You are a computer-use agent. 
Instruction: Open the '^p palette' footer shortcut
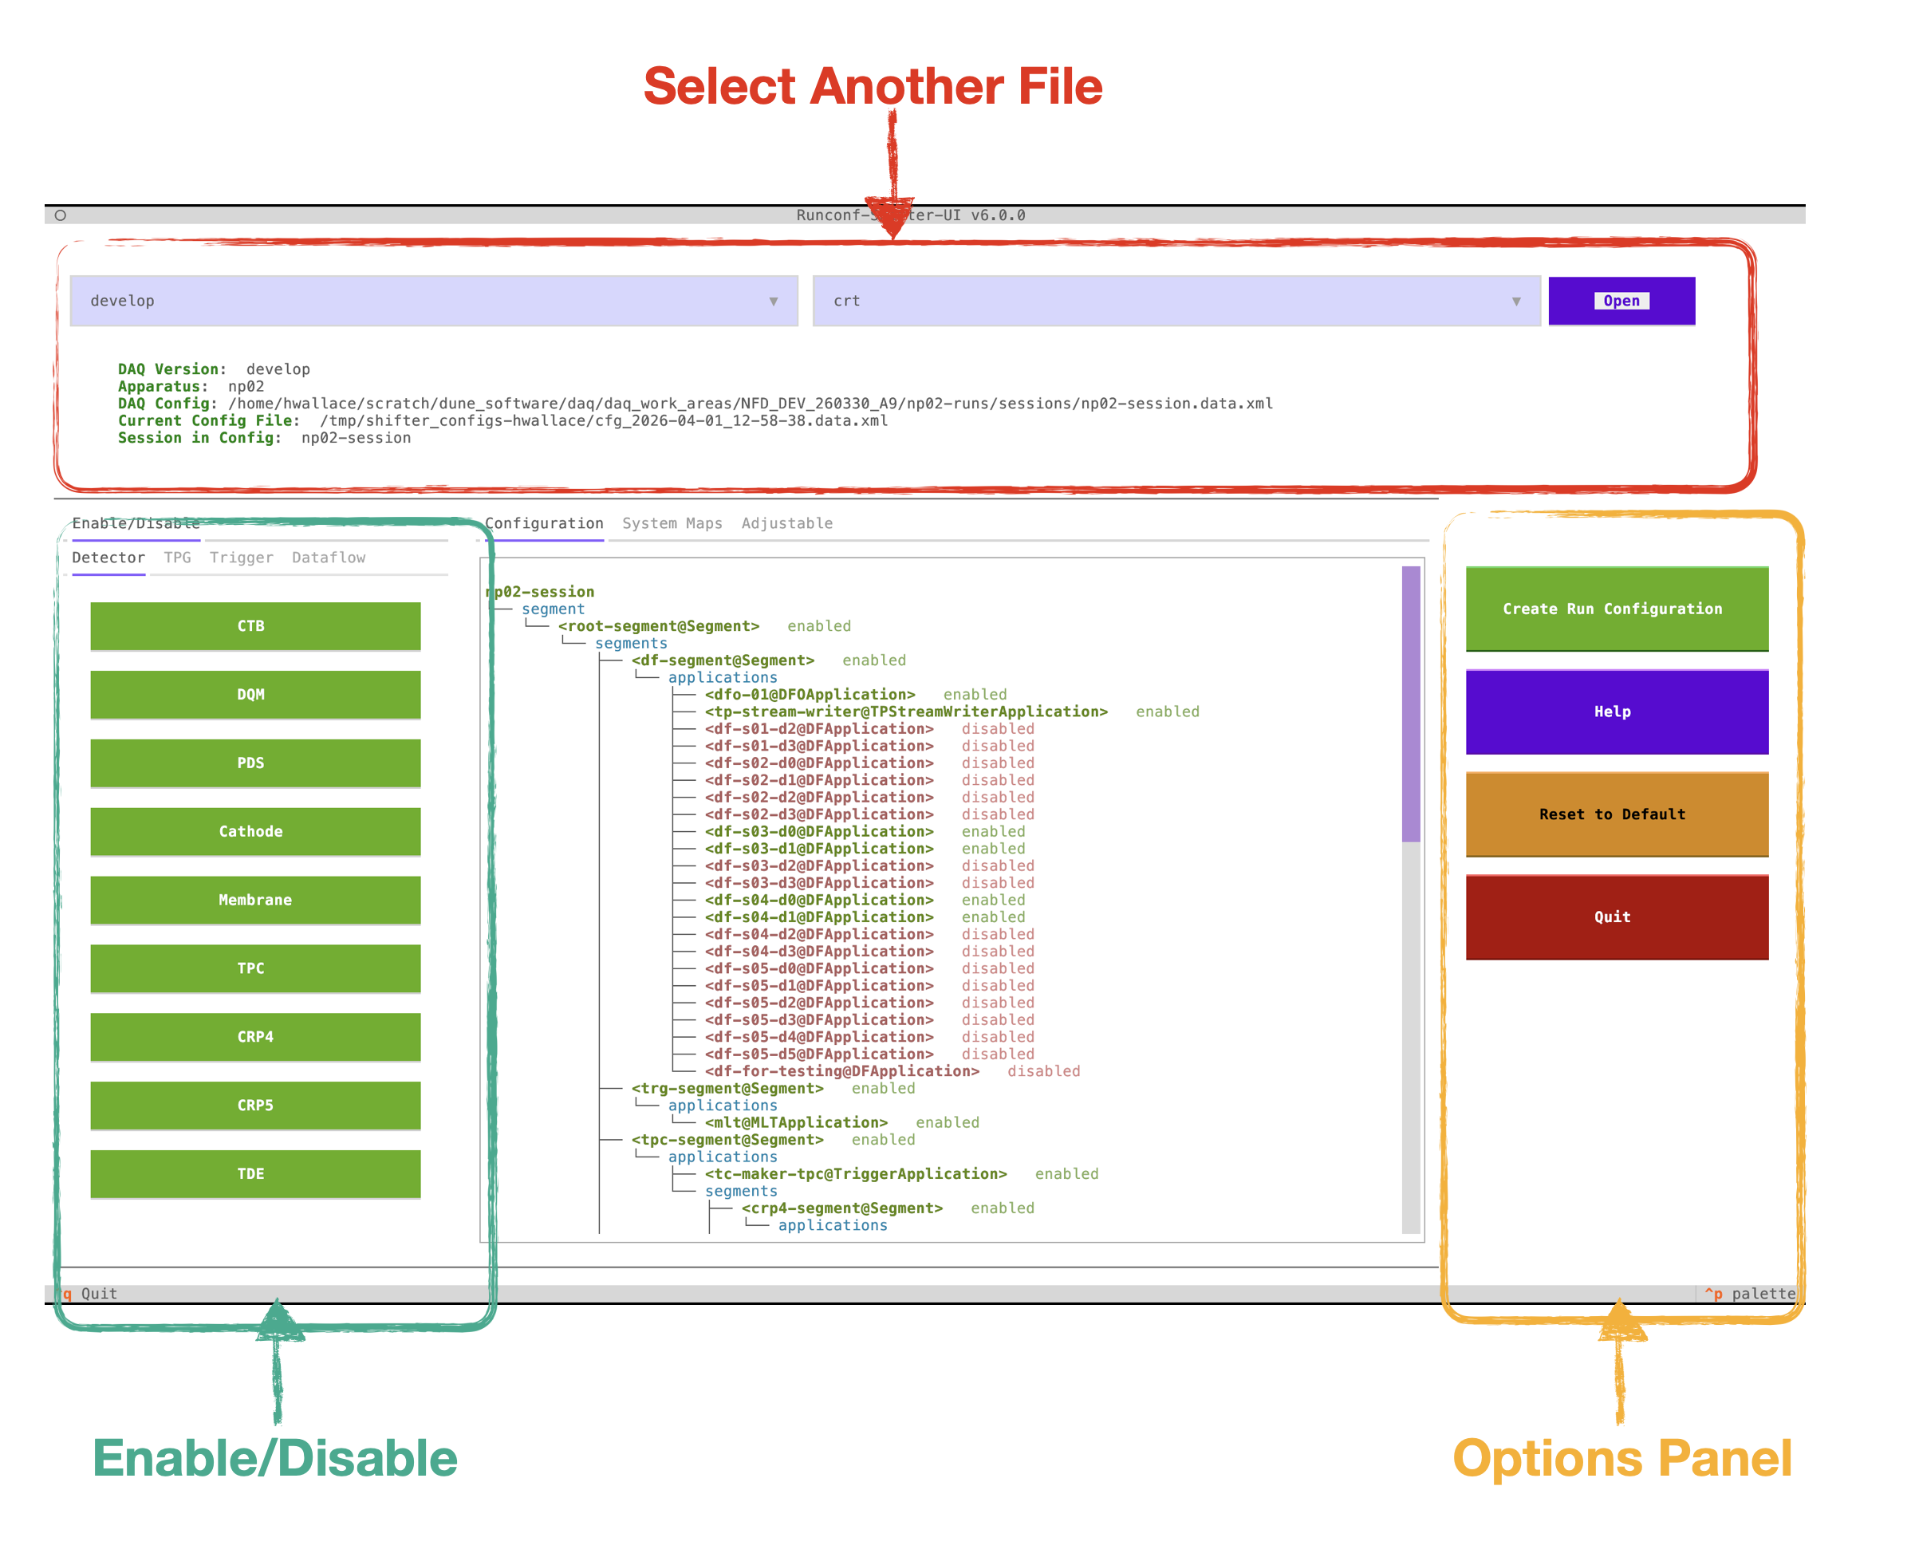[1750, 1293]
